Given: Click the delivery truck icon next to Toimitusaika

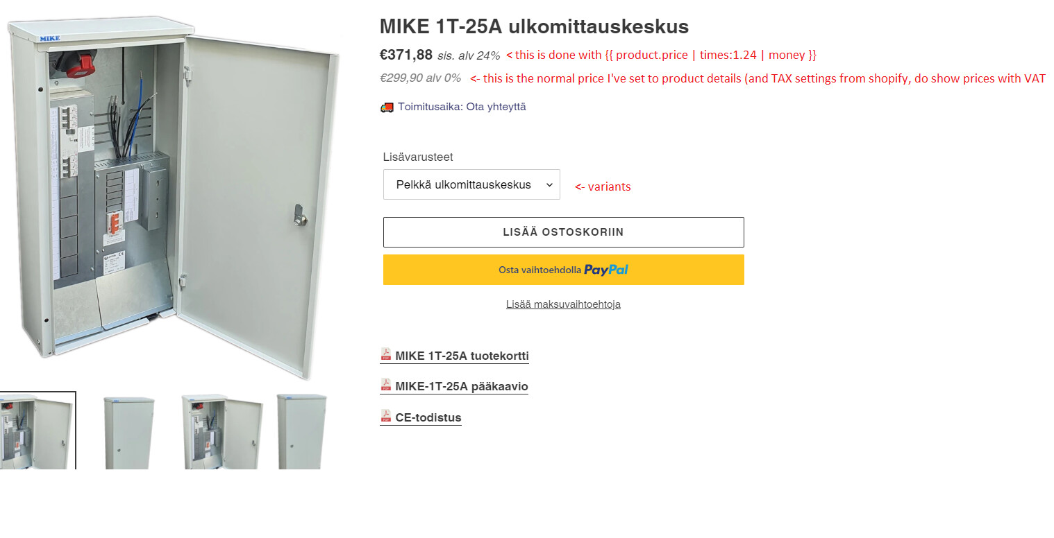Looking at the screenshot, I should tap(387, 107).
